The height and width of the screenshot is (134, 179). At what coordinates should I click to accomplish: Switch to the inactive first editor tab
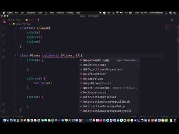click(14, 20)
